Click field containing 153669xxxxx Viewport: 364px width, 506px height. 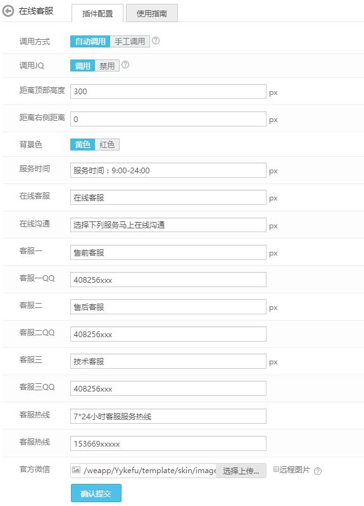(168, 444)
